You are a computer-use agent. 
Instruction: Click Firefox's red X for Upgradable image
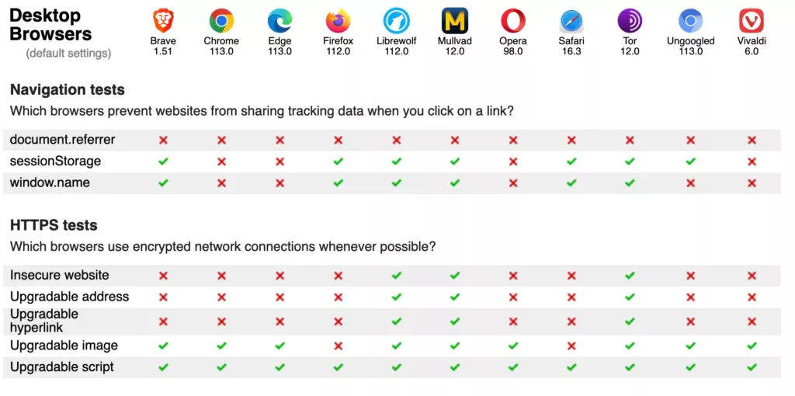click(338, 346)
